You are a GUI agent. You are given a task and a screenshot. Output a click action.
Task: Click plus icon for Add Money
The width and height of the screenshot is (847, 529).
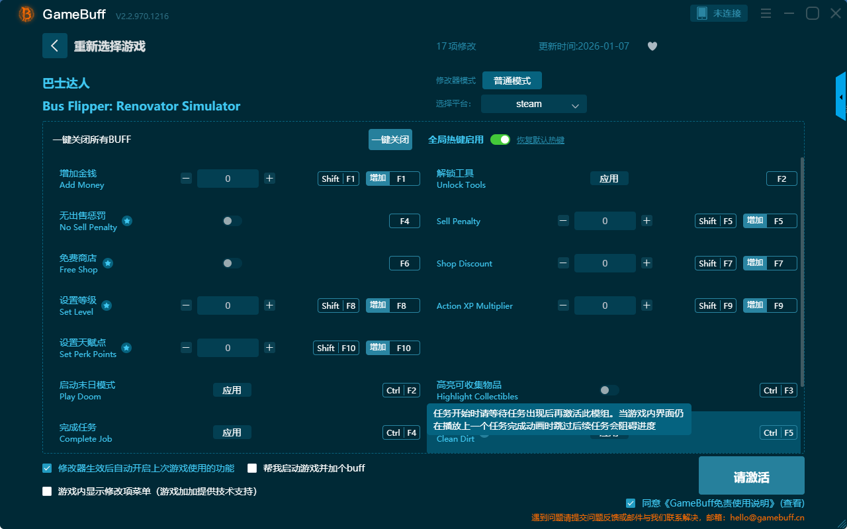pos(269,179)
